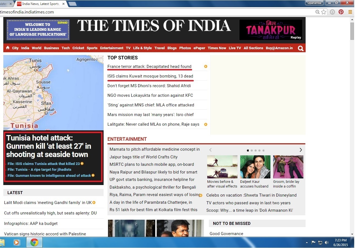Click Chrome icon in the taskbar
Image resolution: width=357 pixels, height=248 pixels.
[34, 242]
